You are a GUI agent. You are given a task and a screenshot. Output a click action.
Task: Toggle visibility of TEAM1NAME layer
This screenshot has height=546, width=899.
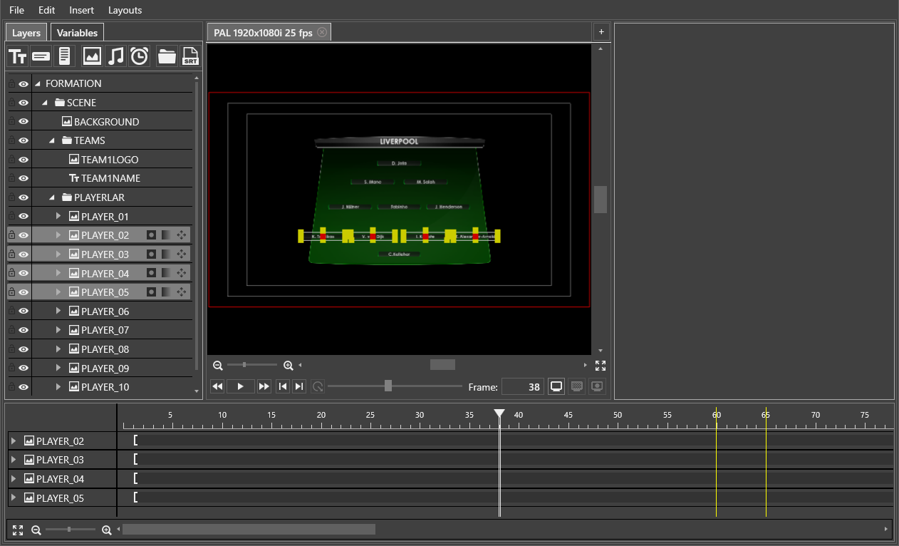tap(24, 178)
